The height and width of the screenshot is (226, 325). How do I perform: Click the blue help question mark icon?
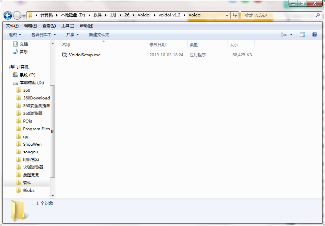314,34
